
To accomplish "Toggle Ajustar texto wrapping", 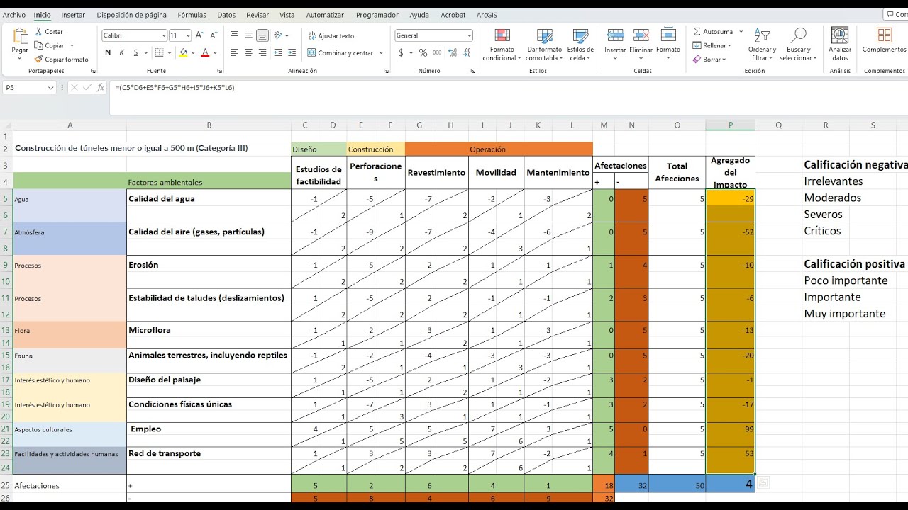I will click(331, 35).
